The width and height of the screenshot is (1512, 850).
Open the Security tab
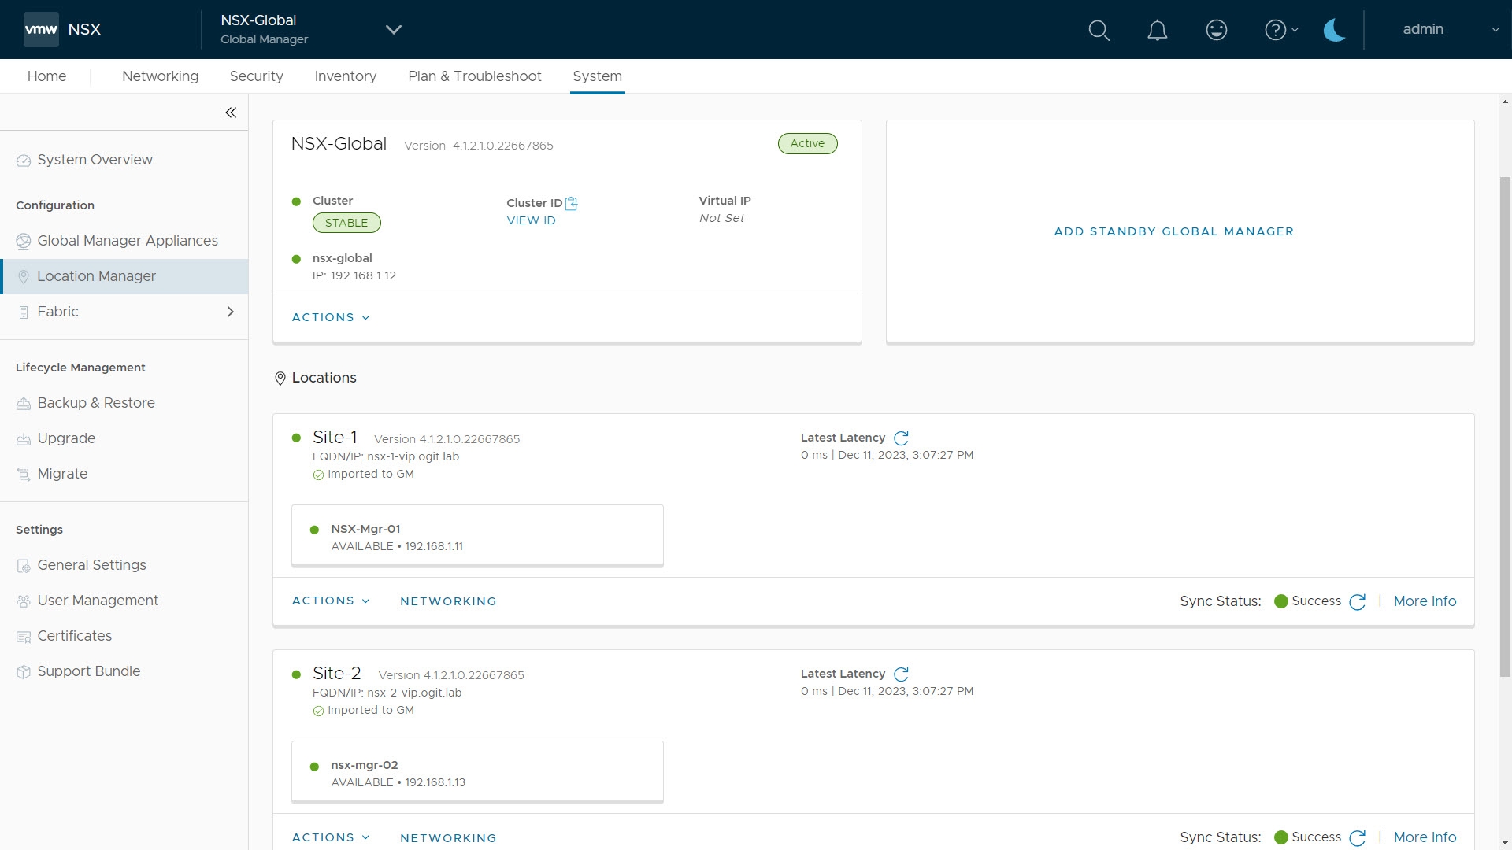256,76
